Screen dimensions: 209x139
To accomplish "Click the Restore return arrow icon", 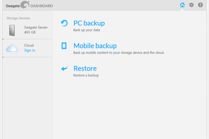I will [64, 68].
